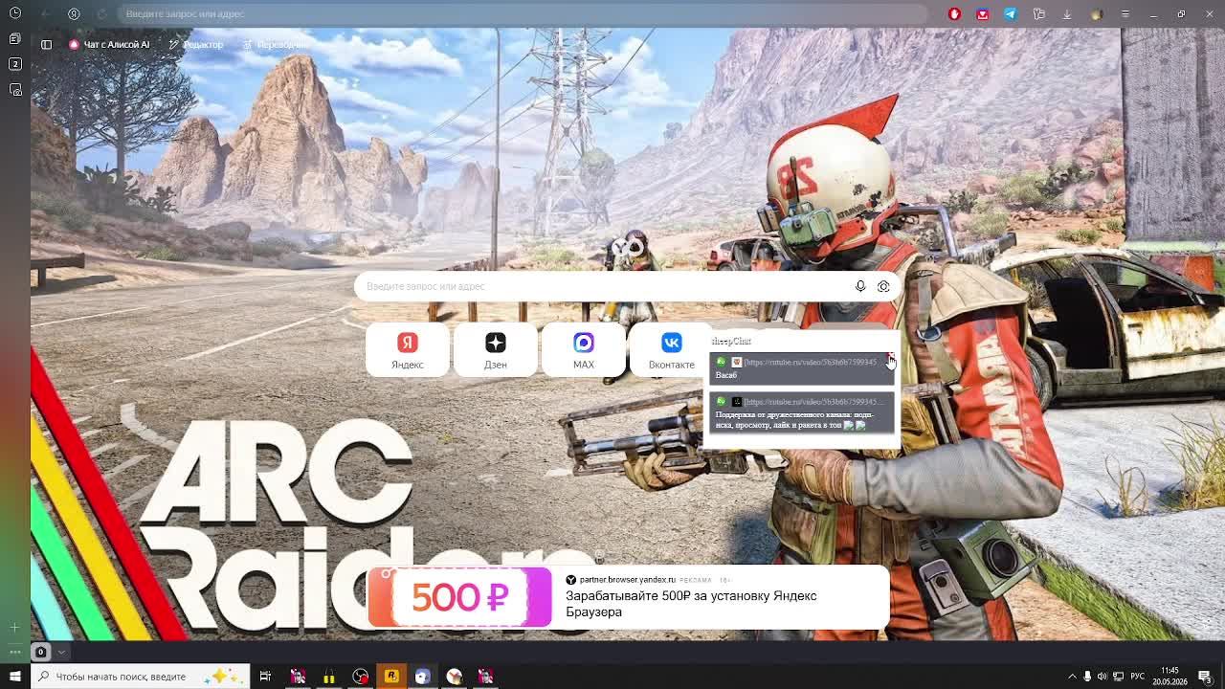Open the screenshot tool in sidebar
Image resolution: width=1225 pixels, height=689 pixels.
coord(14,90)
